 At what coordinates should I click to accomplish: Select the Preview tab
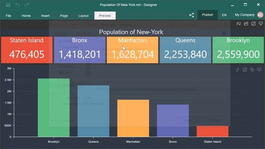click(x=105, y=16)
